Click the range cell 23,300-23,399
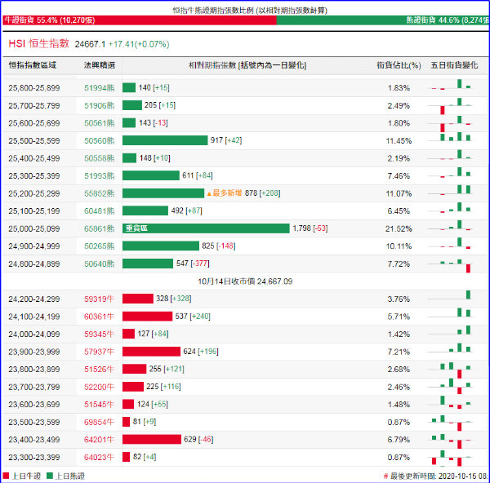 [34, 457]
